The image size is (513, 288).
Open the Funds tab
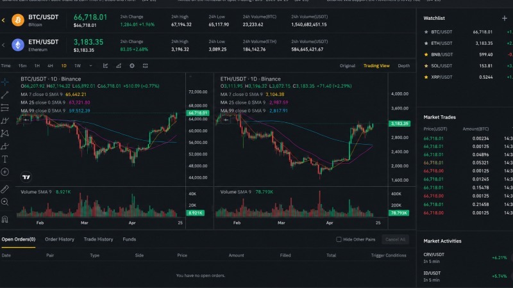pos(130,239)
